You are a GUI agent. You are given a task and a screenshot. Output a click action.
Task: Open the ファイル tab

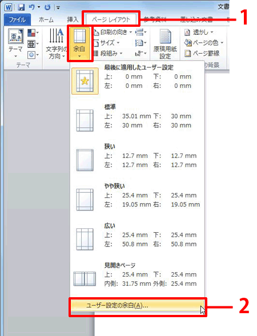coord(17,20)
